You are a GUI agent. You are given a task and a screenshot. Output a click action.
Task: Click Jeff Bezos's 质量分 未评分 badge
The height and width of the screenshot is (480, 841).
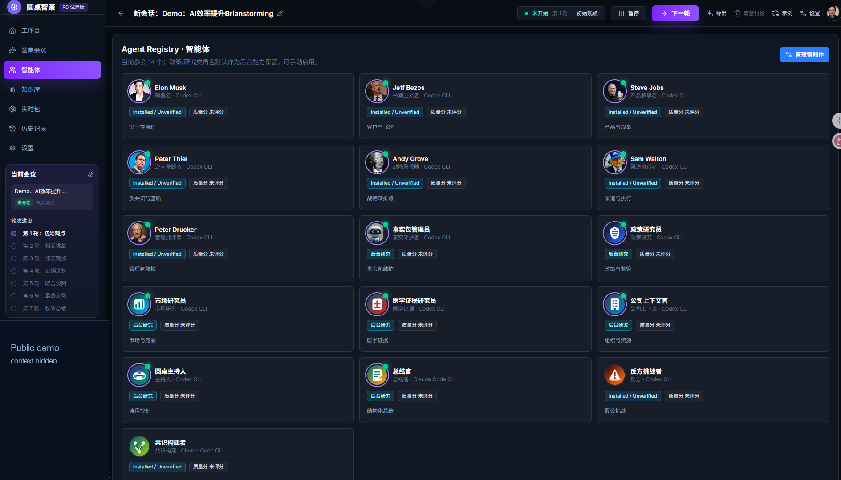click(446, 112)
